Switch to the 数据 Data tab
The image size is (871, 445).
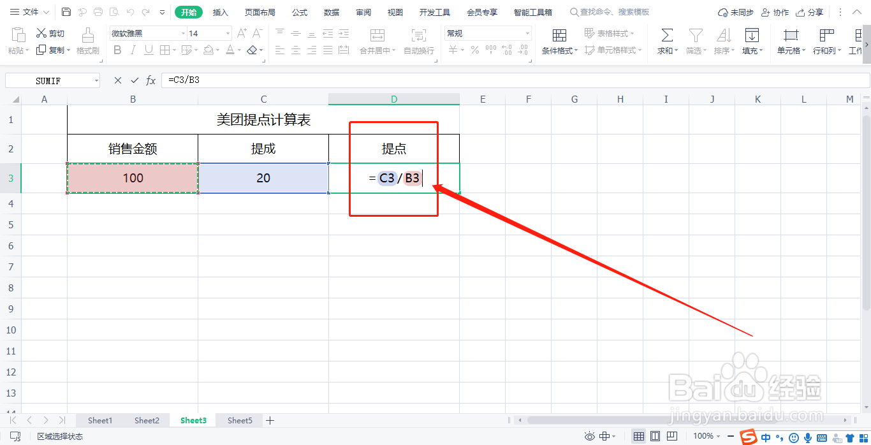[332, 12]
